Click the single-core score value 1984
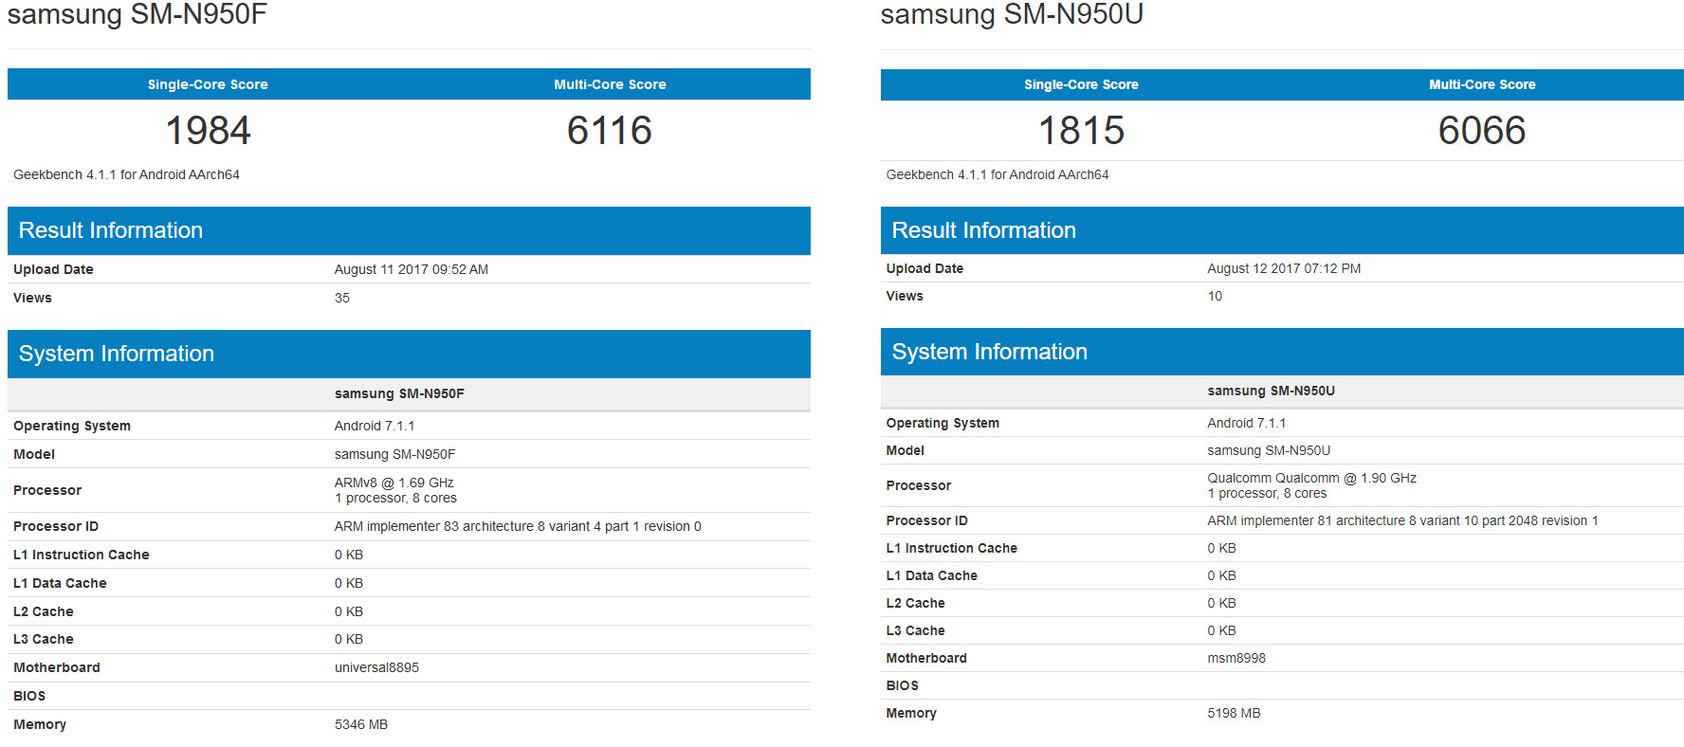The height and width of the screenshot is (747, 1684). click(208, 130)
